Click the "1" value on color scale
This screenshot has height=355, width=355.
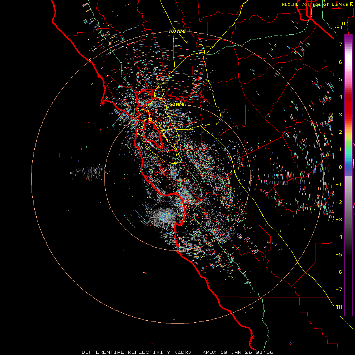tap(340, 149)
